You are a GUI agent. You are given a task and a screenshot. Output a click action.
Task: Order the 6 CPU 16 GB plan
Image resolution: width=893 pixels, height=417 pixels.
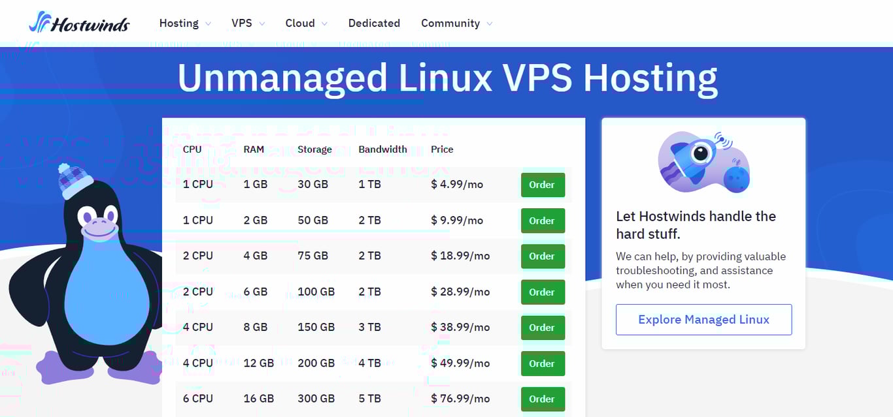tap(543, 399)
